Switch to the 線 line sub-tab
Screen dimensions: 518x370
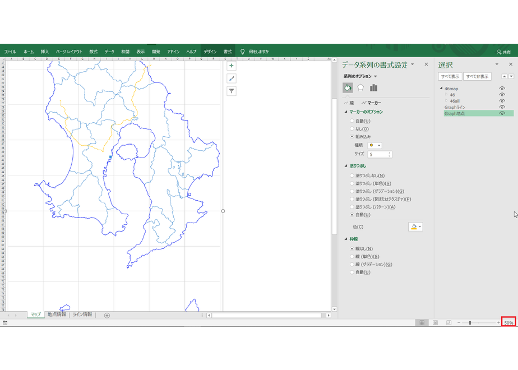[x=349, y=103]
